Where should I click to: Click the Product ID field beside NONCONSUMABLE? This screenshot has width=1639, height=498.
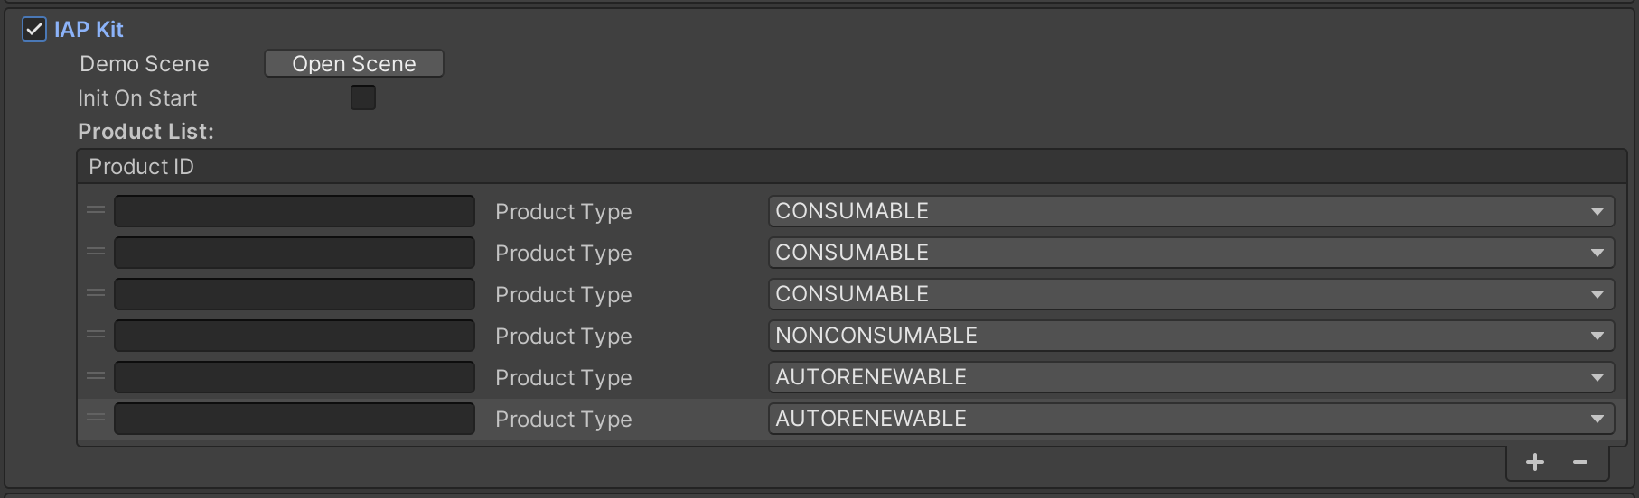pos(294,336)
